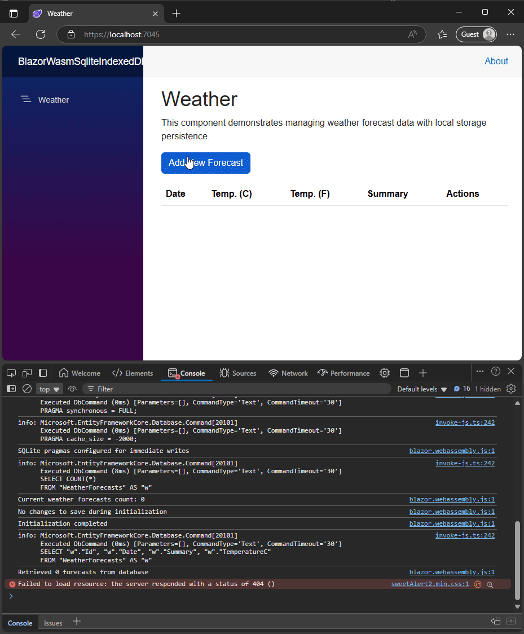Toggle the console sidebar panel
This screenshot has width=524, height=634.
11,389
